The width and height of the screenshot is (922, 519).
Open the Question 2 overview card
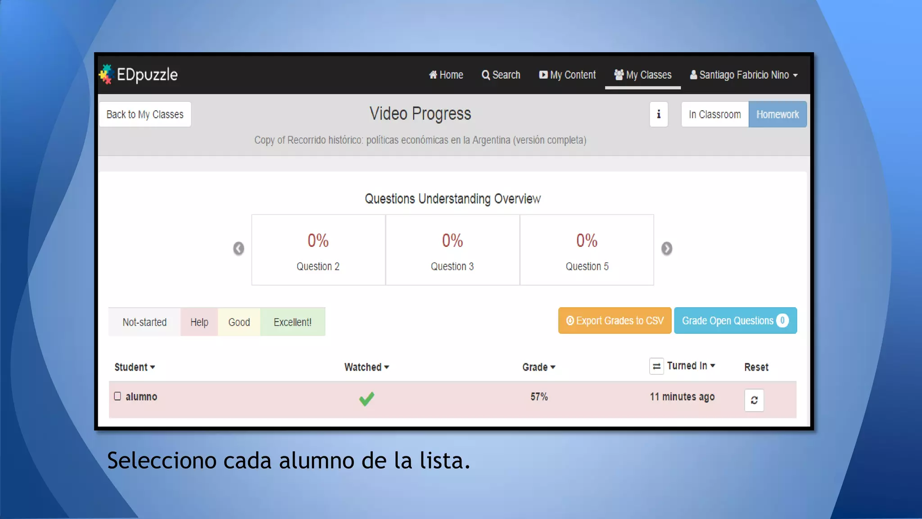click(x=318, y=250)
